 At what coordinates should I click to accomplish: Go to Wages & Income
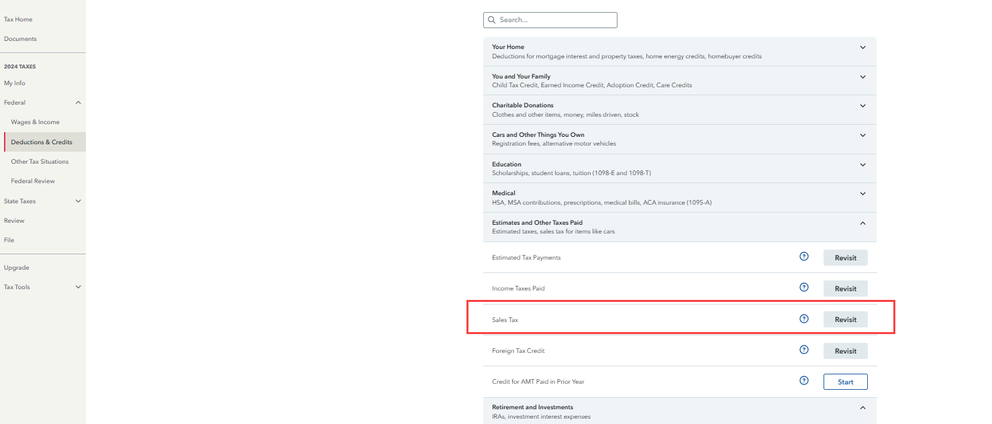[35, 122]
